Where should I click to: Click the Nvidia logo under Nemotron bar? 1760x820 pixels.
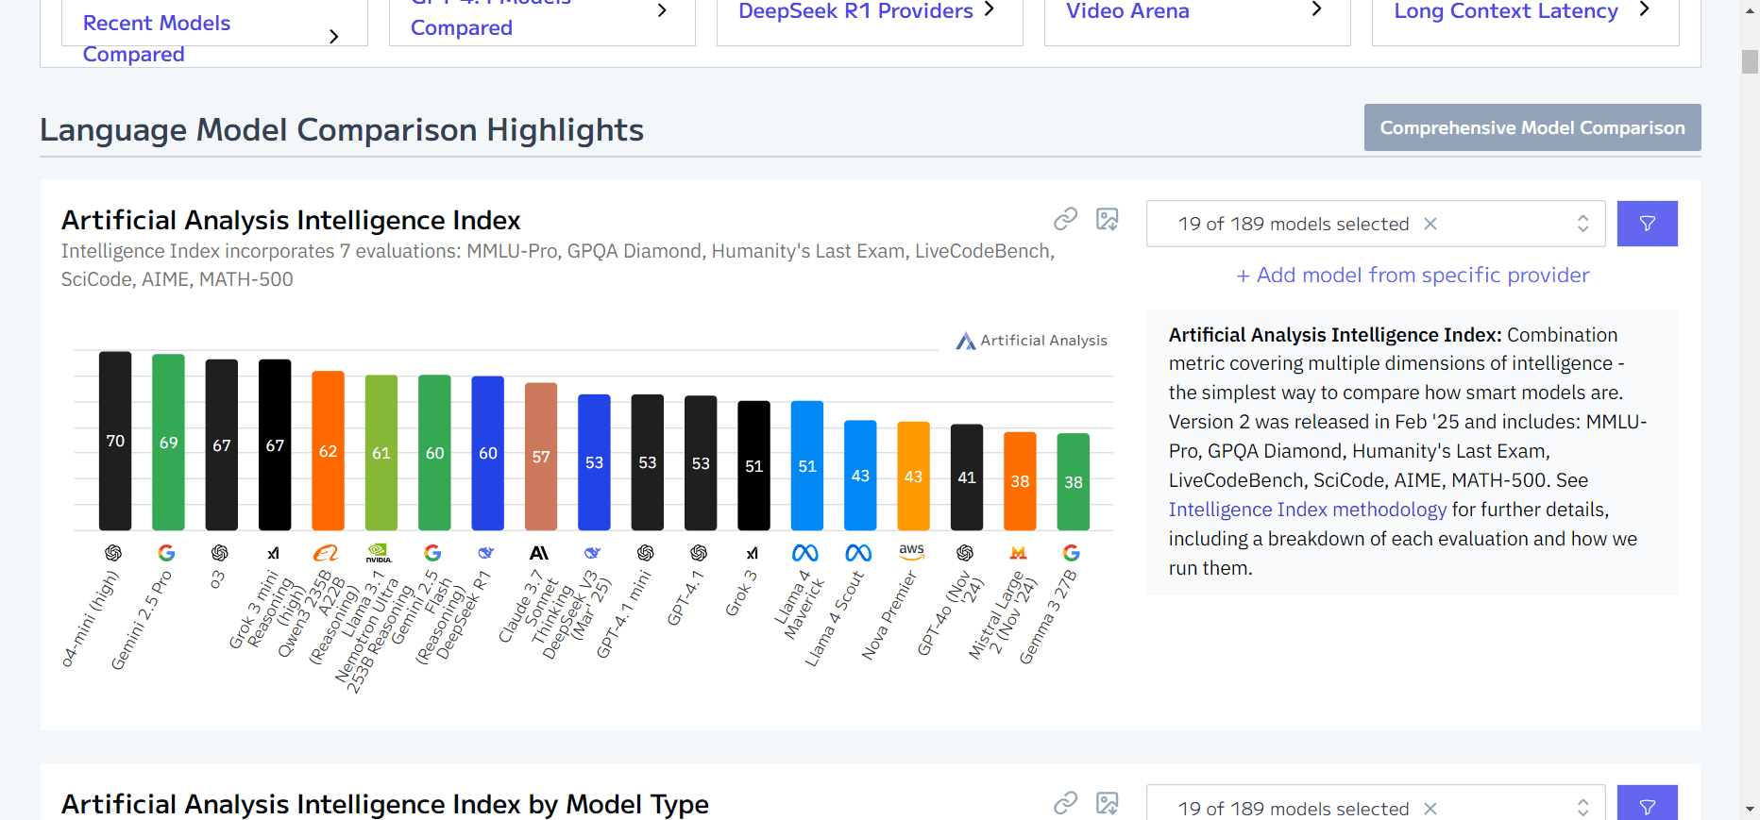[380, 553]
